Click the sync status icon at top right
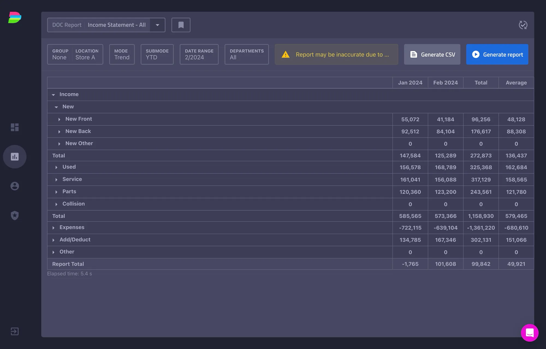 523,25
